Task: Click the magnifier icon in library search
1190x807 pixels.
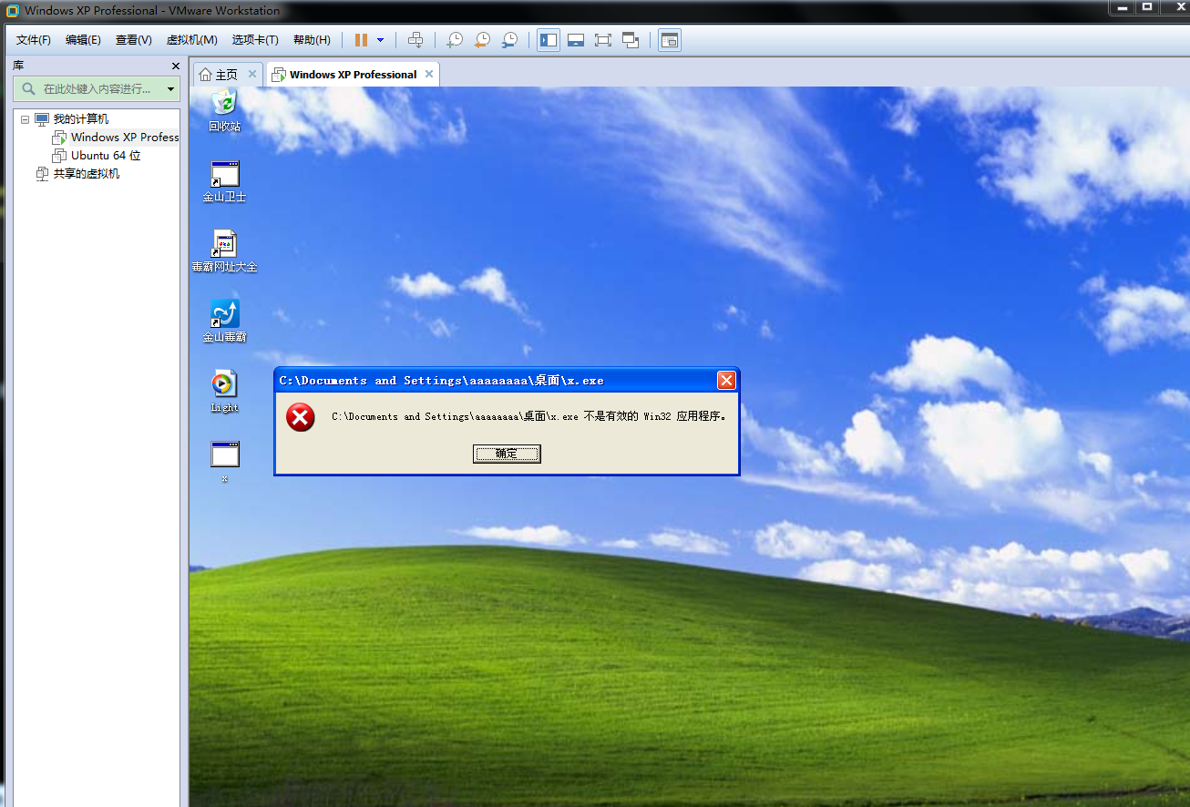Action: [28, 89]
